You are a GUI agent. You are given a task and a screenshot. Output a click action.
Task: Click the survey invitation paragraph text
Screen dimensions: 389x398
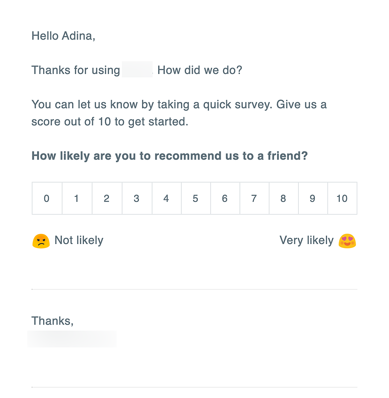pos(179,113)
